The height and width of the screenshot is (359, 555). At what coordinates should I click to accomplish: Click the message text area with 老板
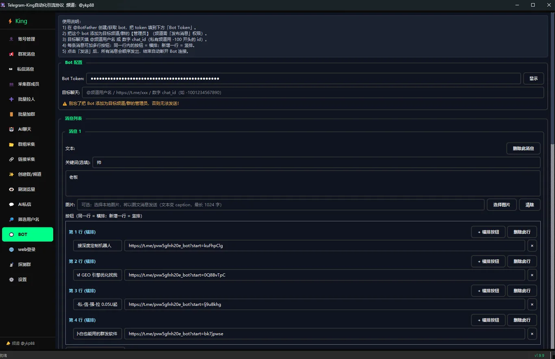(x=303, y=183)
